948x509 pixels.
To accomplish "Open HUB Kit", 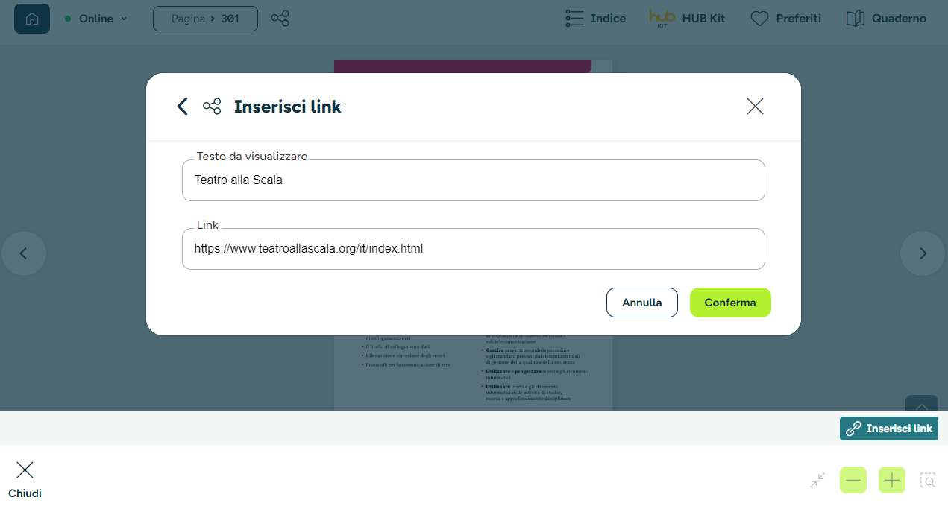I will 687,19.
